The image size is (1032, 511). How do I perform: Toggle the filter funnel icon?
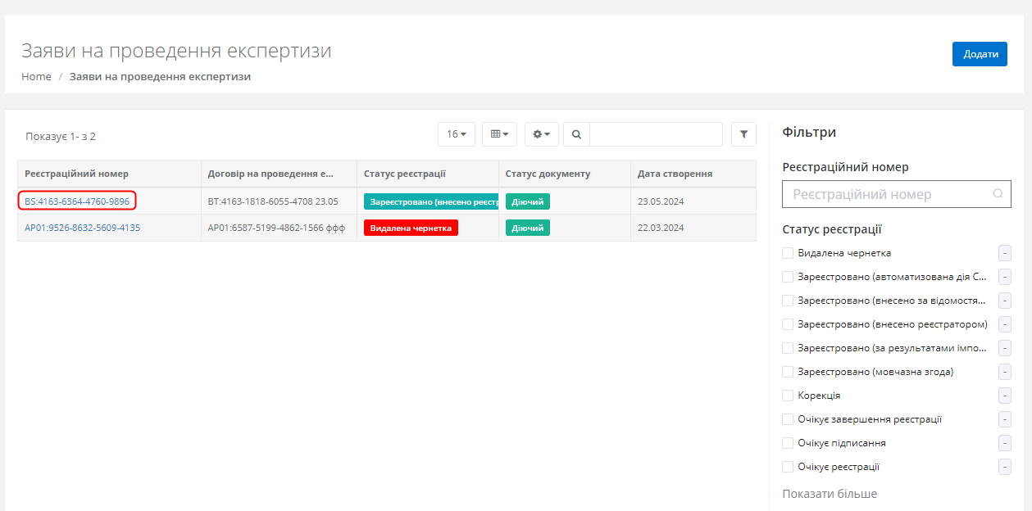point(743,134)
